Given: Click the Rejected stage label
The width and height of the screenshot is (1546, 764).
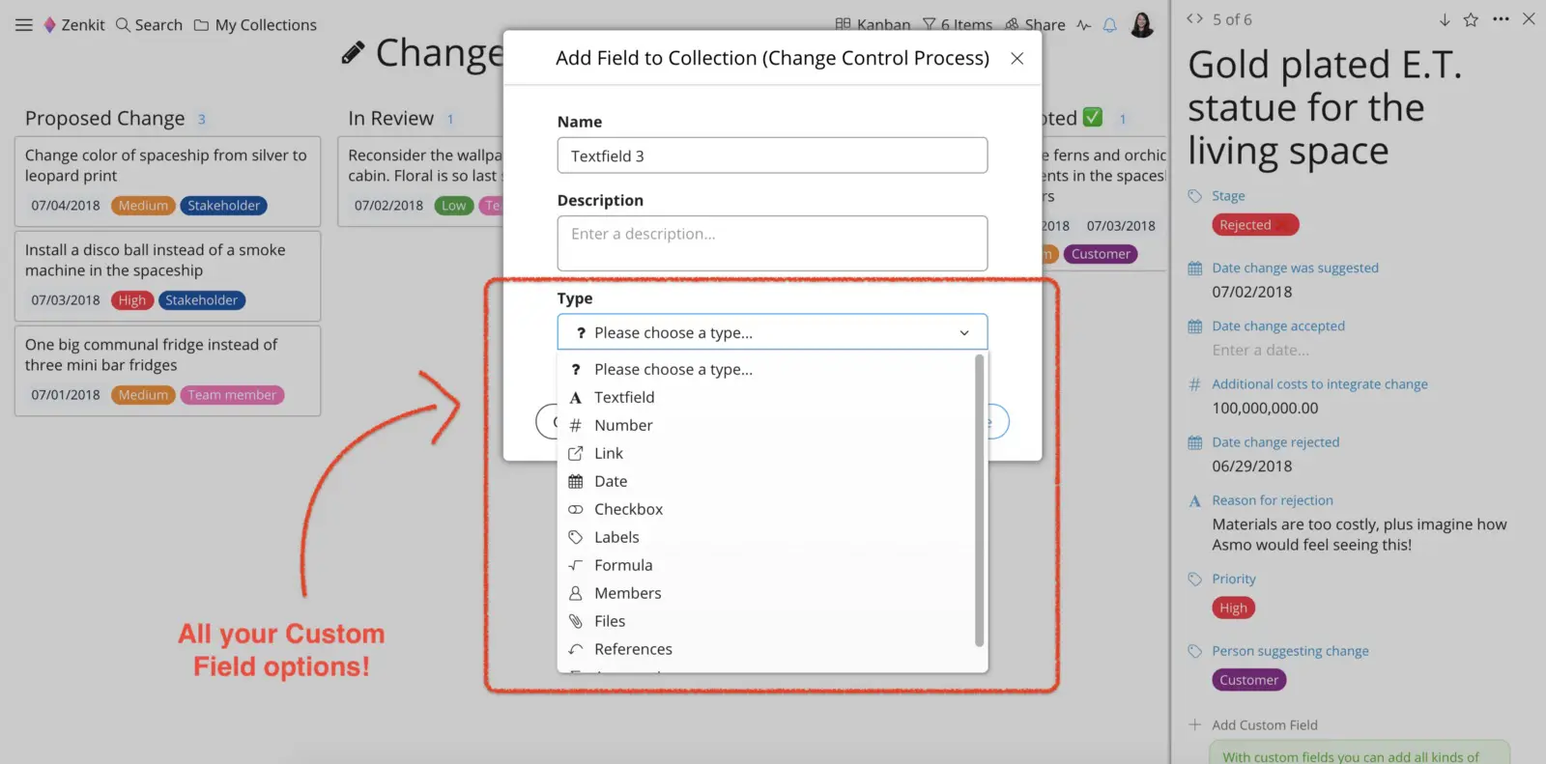Looking at the screenshot, I should click(1255, 225).
